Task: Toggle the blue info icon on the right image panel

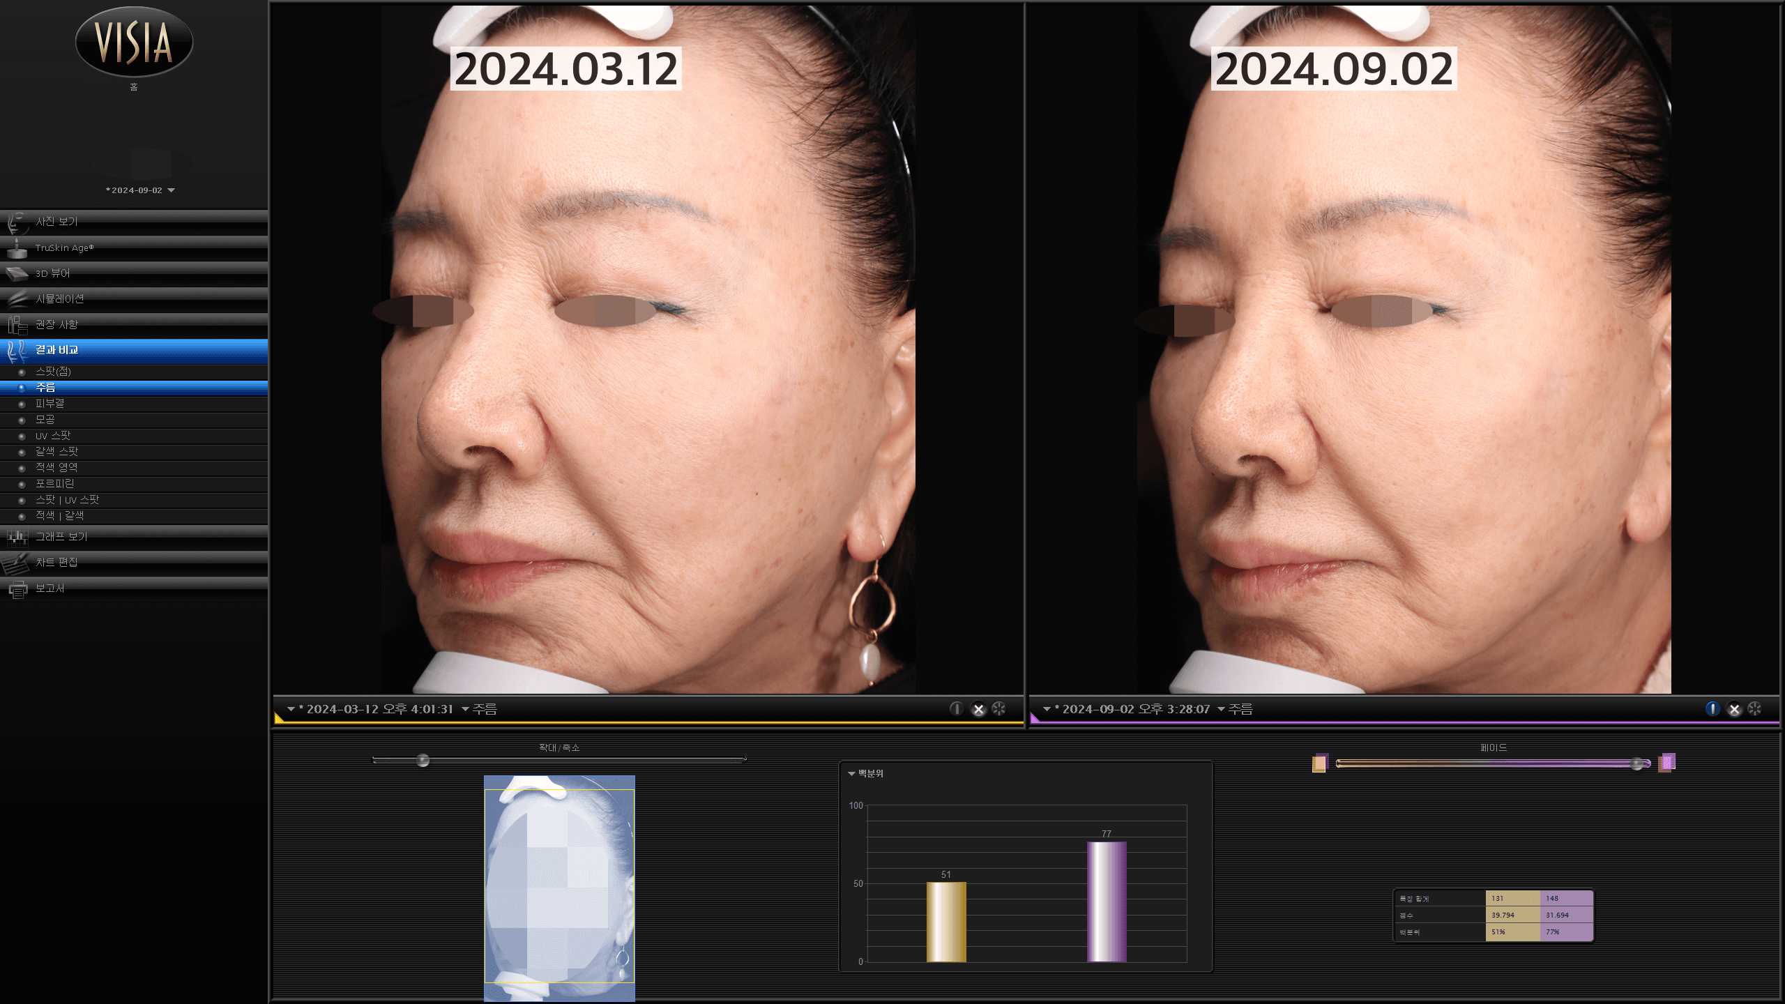Action: coord(1712,709)
